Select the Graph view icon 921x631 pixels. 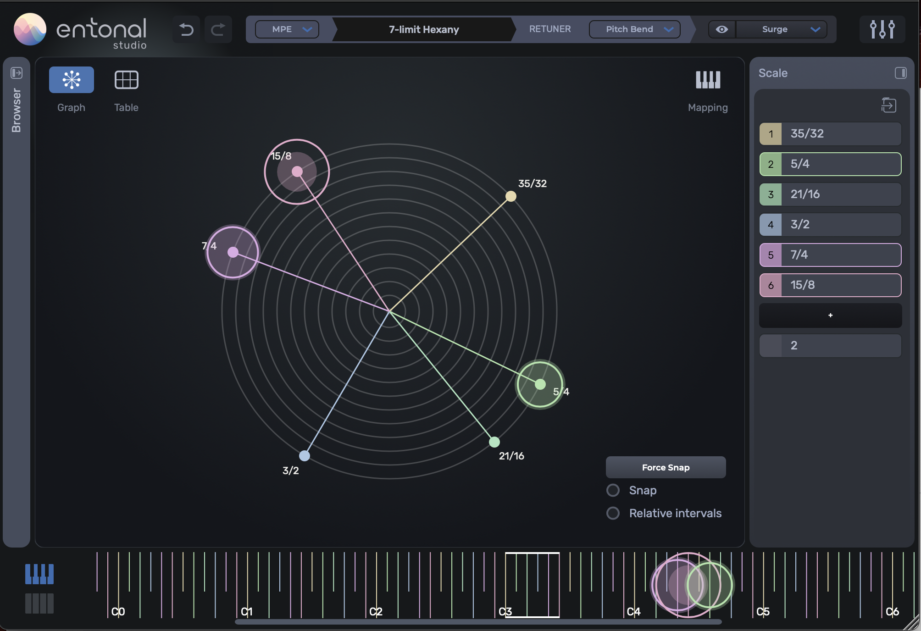[x=71, y=80]
